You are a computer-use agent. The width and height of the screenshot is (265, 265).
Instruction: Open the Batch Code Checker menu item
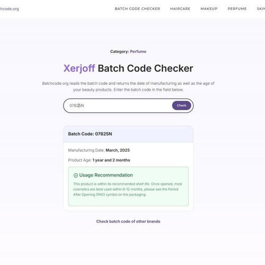point(137,8)
